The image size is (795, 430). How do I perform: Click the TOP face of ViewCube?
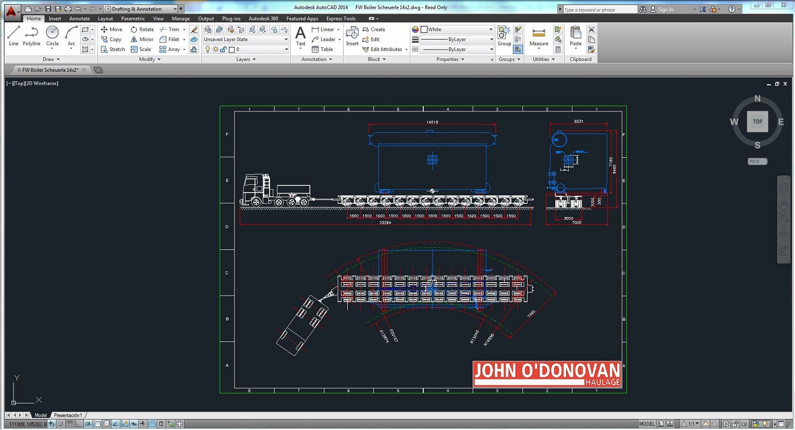(x=757, y=122)
